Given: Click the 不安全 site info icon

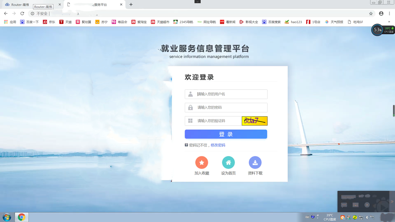Looking at the screenshot, I should tap(32, 13).
